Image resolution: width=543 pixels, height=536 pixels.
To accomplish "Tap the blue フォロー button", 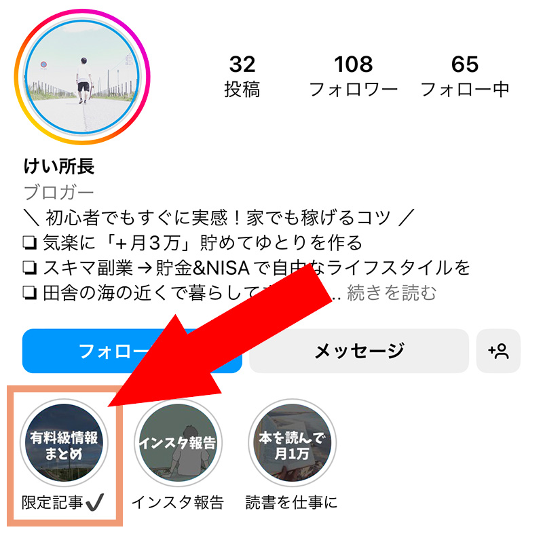I will (x=132, y=351).
